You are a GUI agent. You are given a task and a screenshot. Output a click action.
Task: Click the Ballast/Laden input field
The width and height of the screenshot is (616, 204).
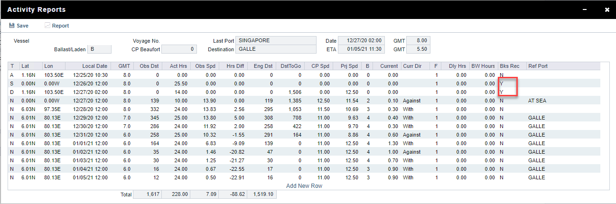pyautogui.click(x=99, y=49)
